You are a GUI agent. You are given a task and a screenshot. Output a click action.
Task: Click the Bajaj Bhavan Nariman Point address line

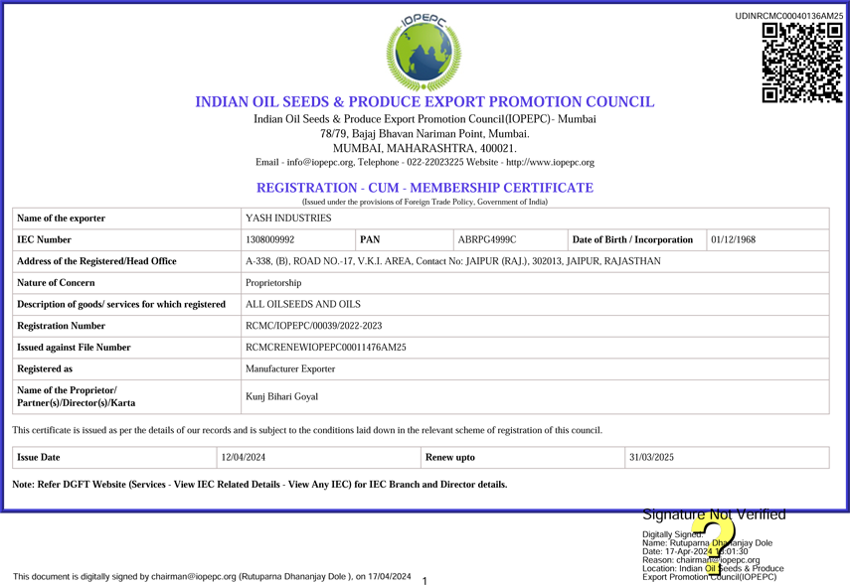coord(425,134)
